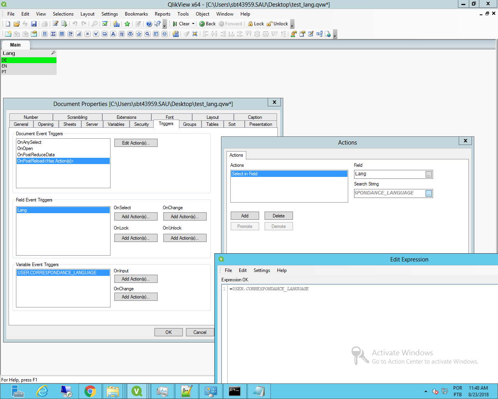Click the Delete button in Actions dialog
This screenshot has width=498, height=399.
pos(279,216)
